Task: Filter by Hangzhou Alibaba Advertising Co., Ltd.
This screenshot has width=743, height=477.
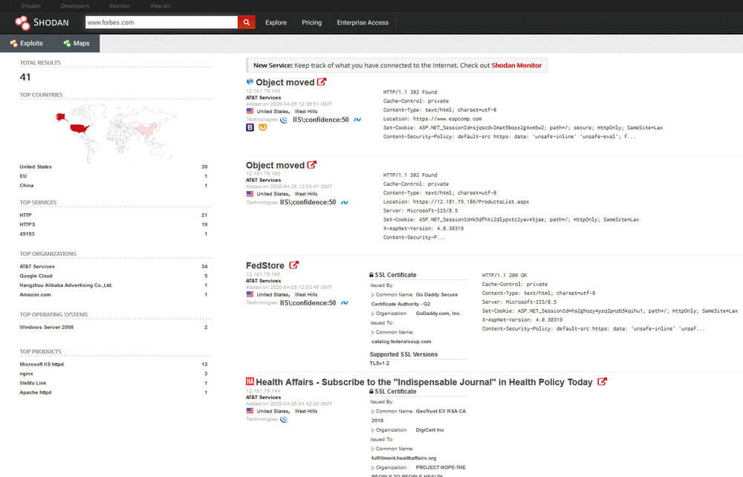Action: (x=66, y=285)
